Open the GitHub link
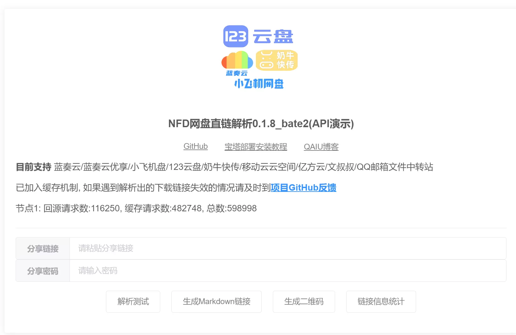Image resolution: width=516 pixels, height=335 pixels. 195,146
